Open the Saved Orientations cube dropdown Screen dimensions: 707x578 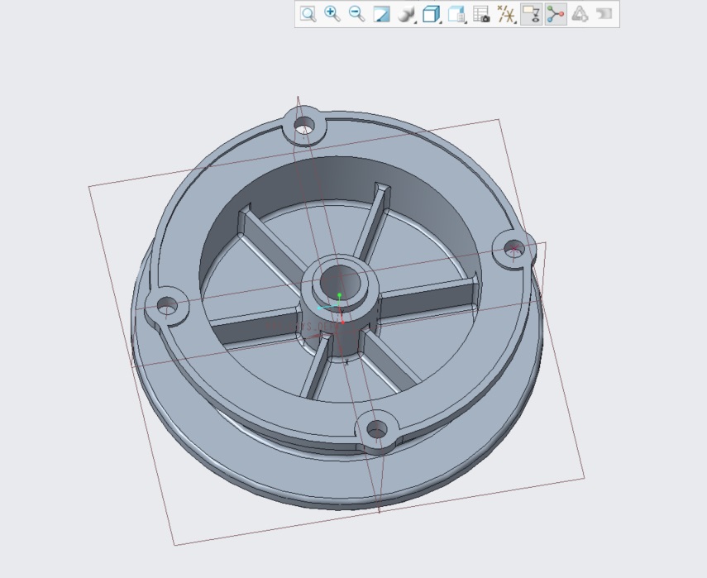(x=431, y=14)
